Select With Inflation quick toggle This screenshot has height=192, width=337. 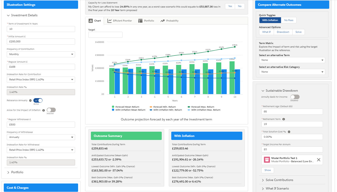tap(270, 20)
